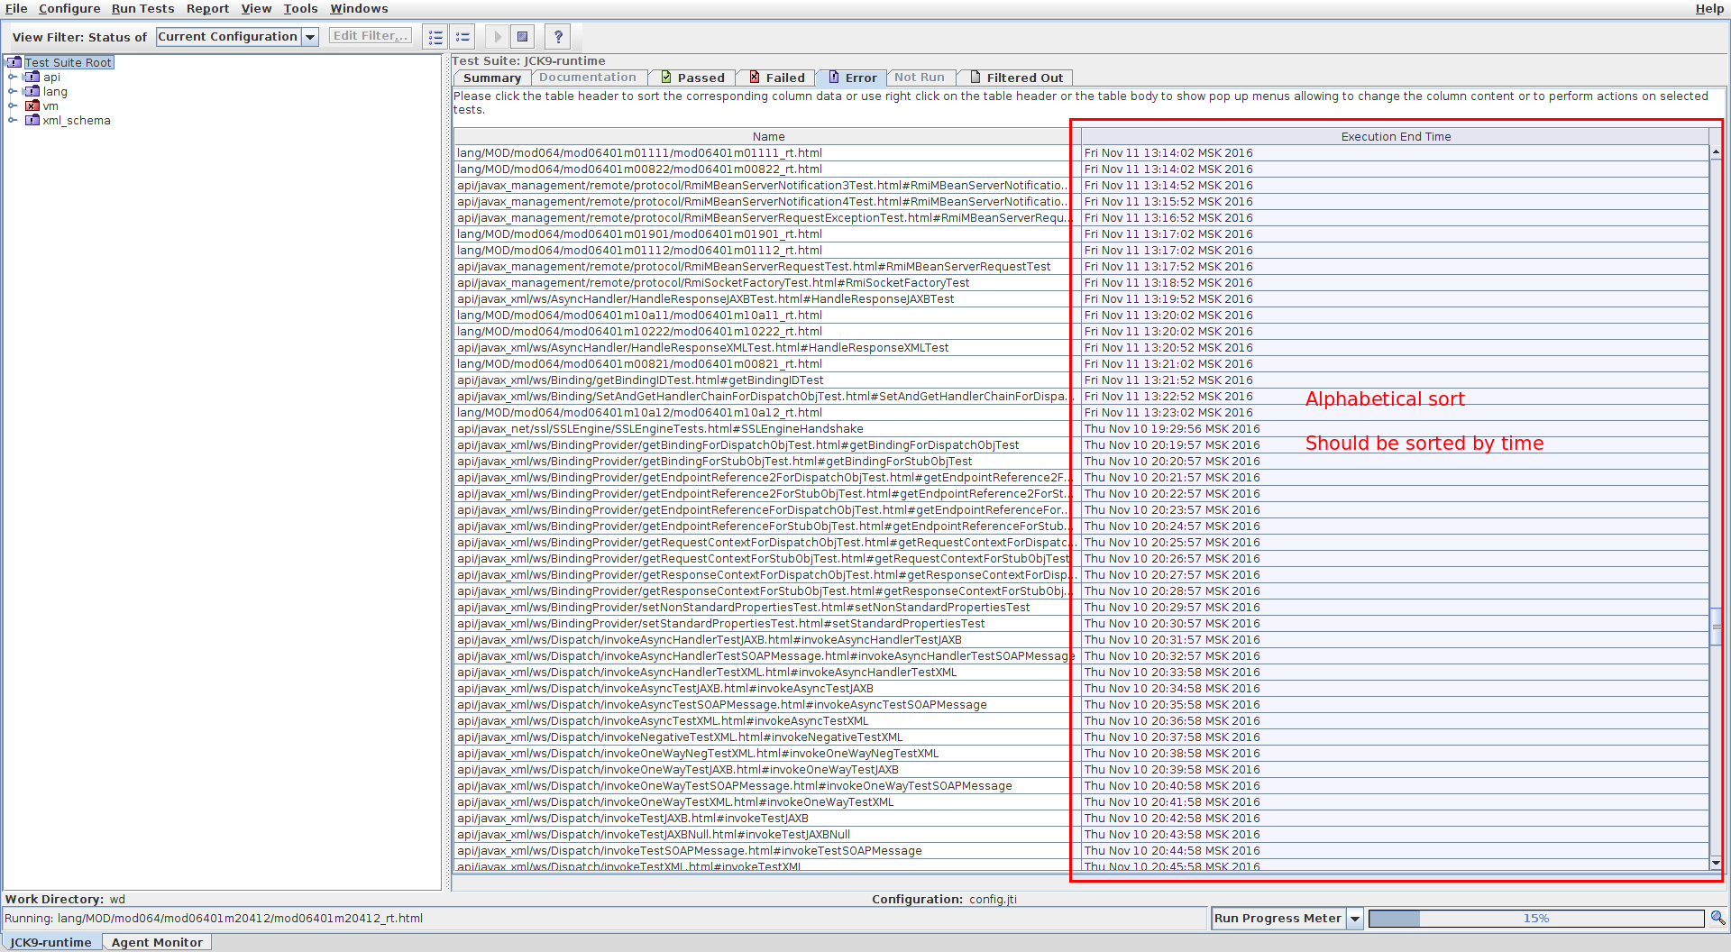Expand the lang tree node

(13, 92)
